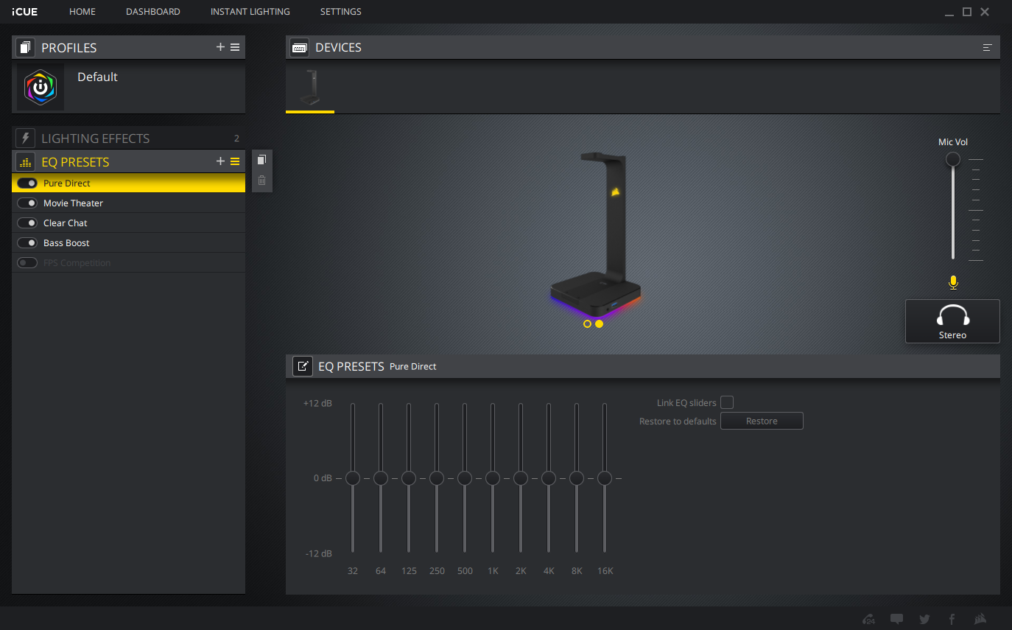Screen dimensions: 1012x630
Task: Toggle the Movie Theater preset switch
Action: point(27,203)
